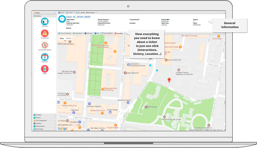
Task: Open the Kpis tab
Action: [x=97, y=33]
